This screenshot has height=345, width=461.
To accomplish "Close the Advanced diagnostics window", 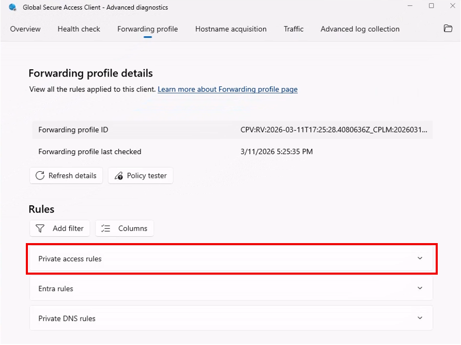I will tap(453, 6).
